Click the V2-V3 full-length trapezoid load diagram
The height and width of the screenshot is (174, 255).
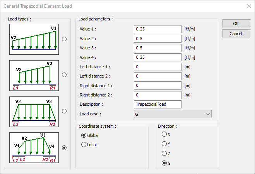[x=34, y=39]
